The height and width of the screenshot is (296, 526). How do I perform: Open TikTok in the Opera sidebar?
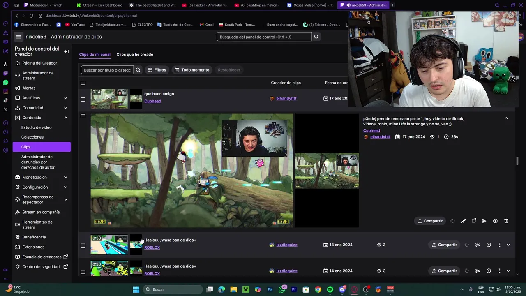tap(5, 100)
